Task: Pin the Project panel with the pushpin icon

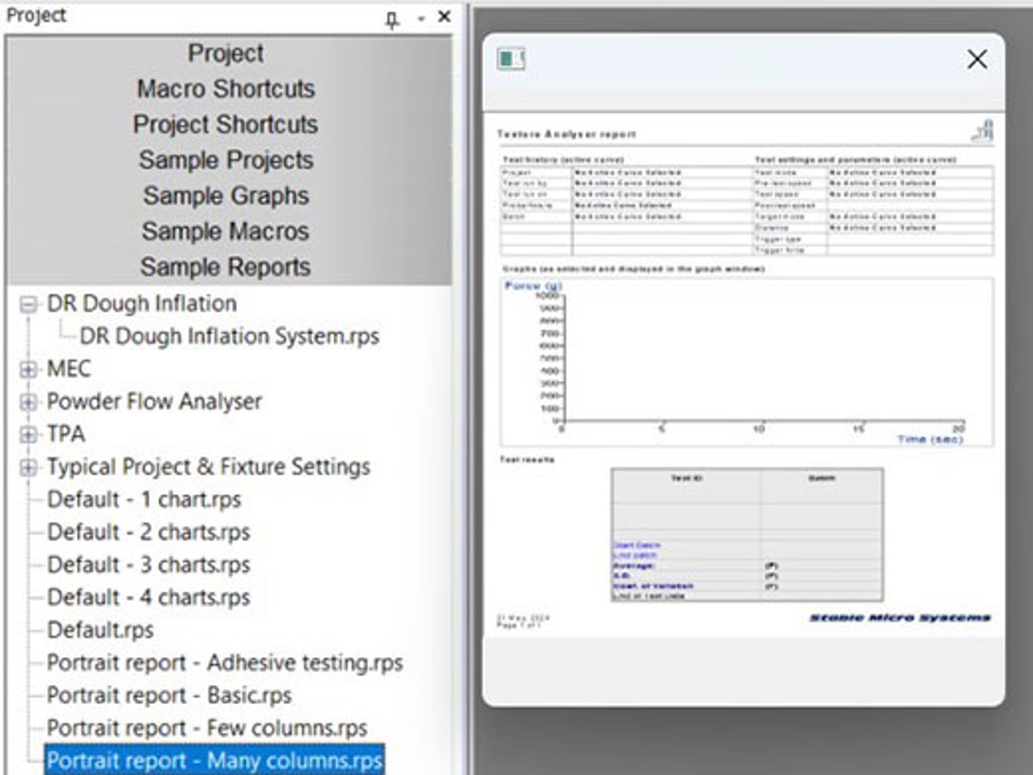Action: tap(392, 20)
